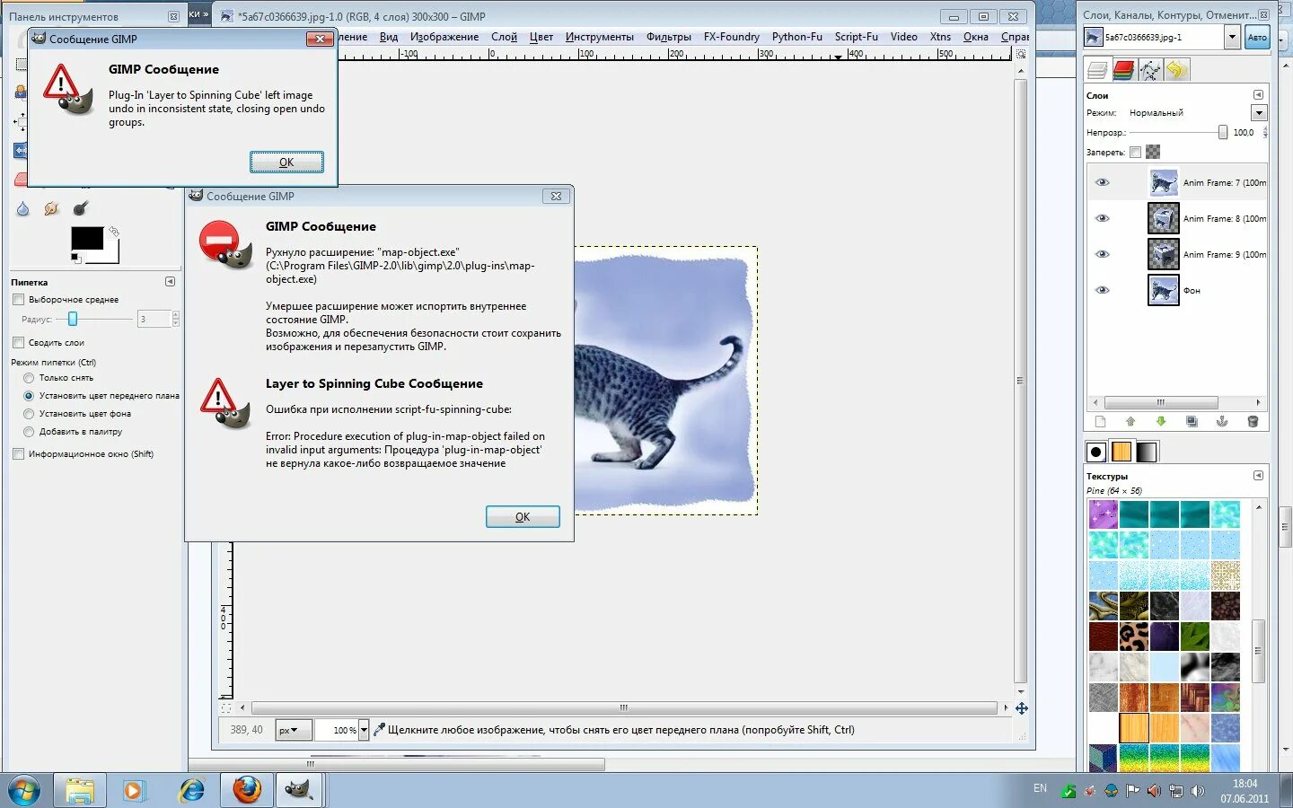Open the px units dropdown in status bar
Image resolution: width=1293 pixels, height=808 pixels.
tap(293, 730)
